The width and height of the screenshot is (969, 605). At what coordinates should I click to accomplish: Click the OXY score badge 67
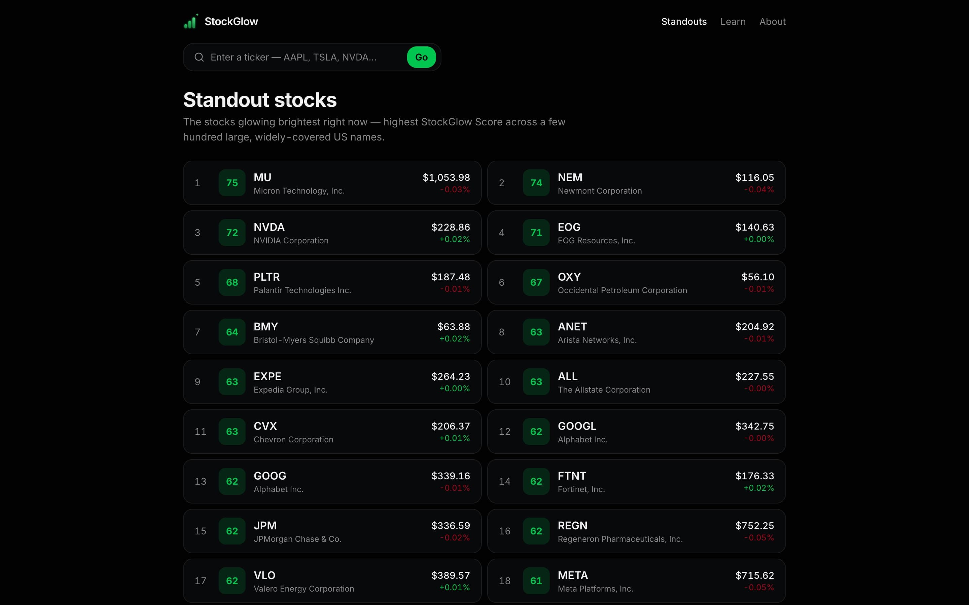pos(536,282)
